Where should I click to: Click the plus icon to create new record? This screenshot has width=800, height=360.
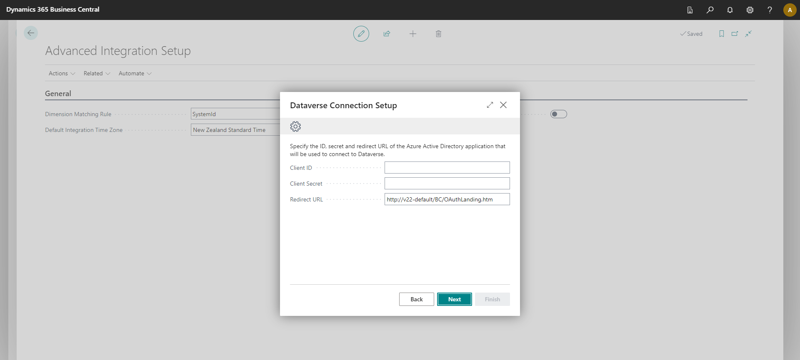(x=413, y=34)
